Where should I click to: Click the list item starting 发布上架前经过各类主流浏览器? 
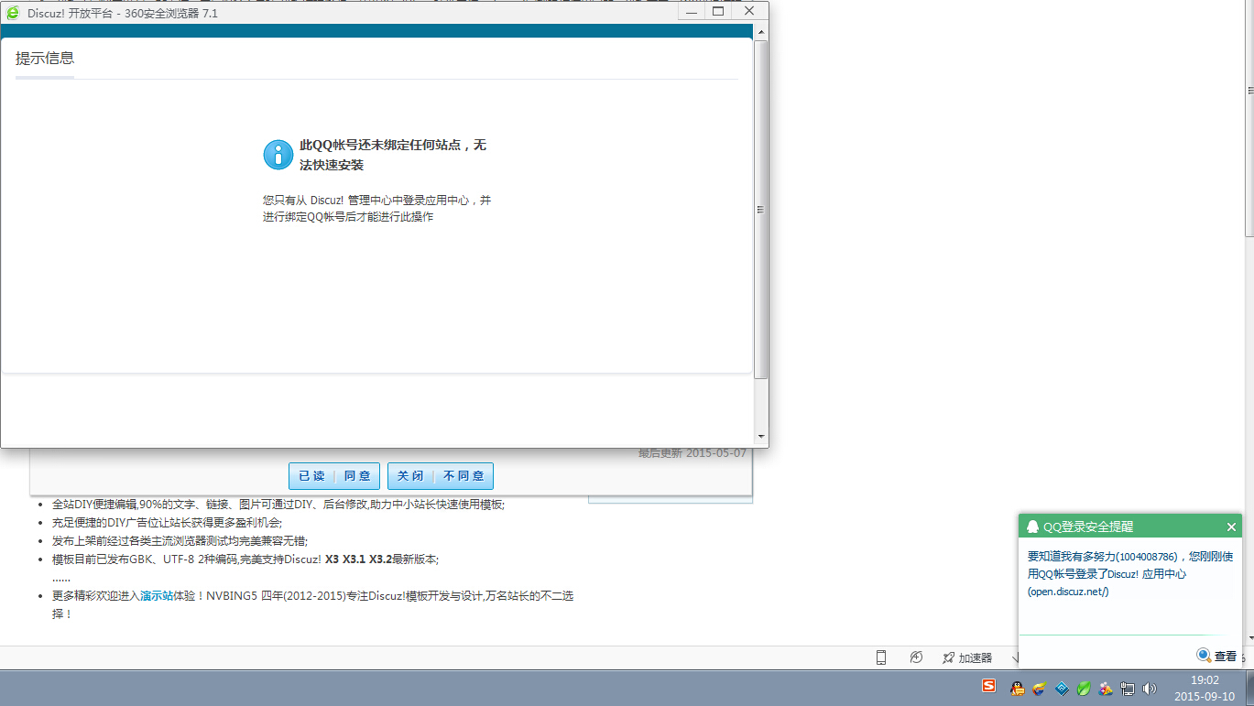(x=180, y=540)
